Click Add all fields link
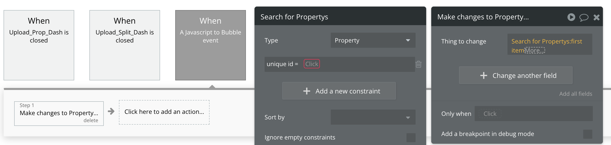The image size is (611, 145). (575, 94)
